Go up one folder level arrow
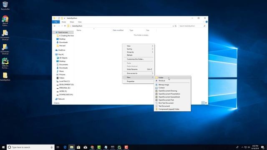The image size is (267, 150). [65, 26]
